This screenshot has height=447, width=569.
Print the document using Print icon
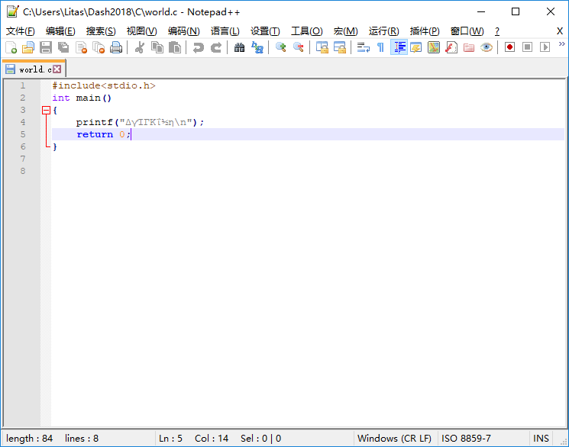pyautogui.click(x=116, y=47)
